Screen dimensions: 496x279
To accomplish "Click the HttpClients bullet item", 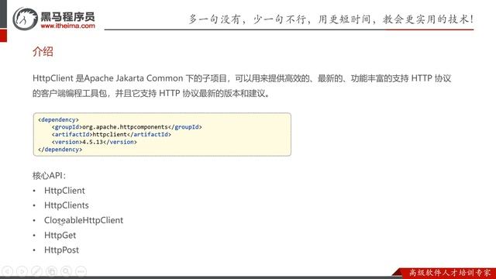I will tap(67, 205).
